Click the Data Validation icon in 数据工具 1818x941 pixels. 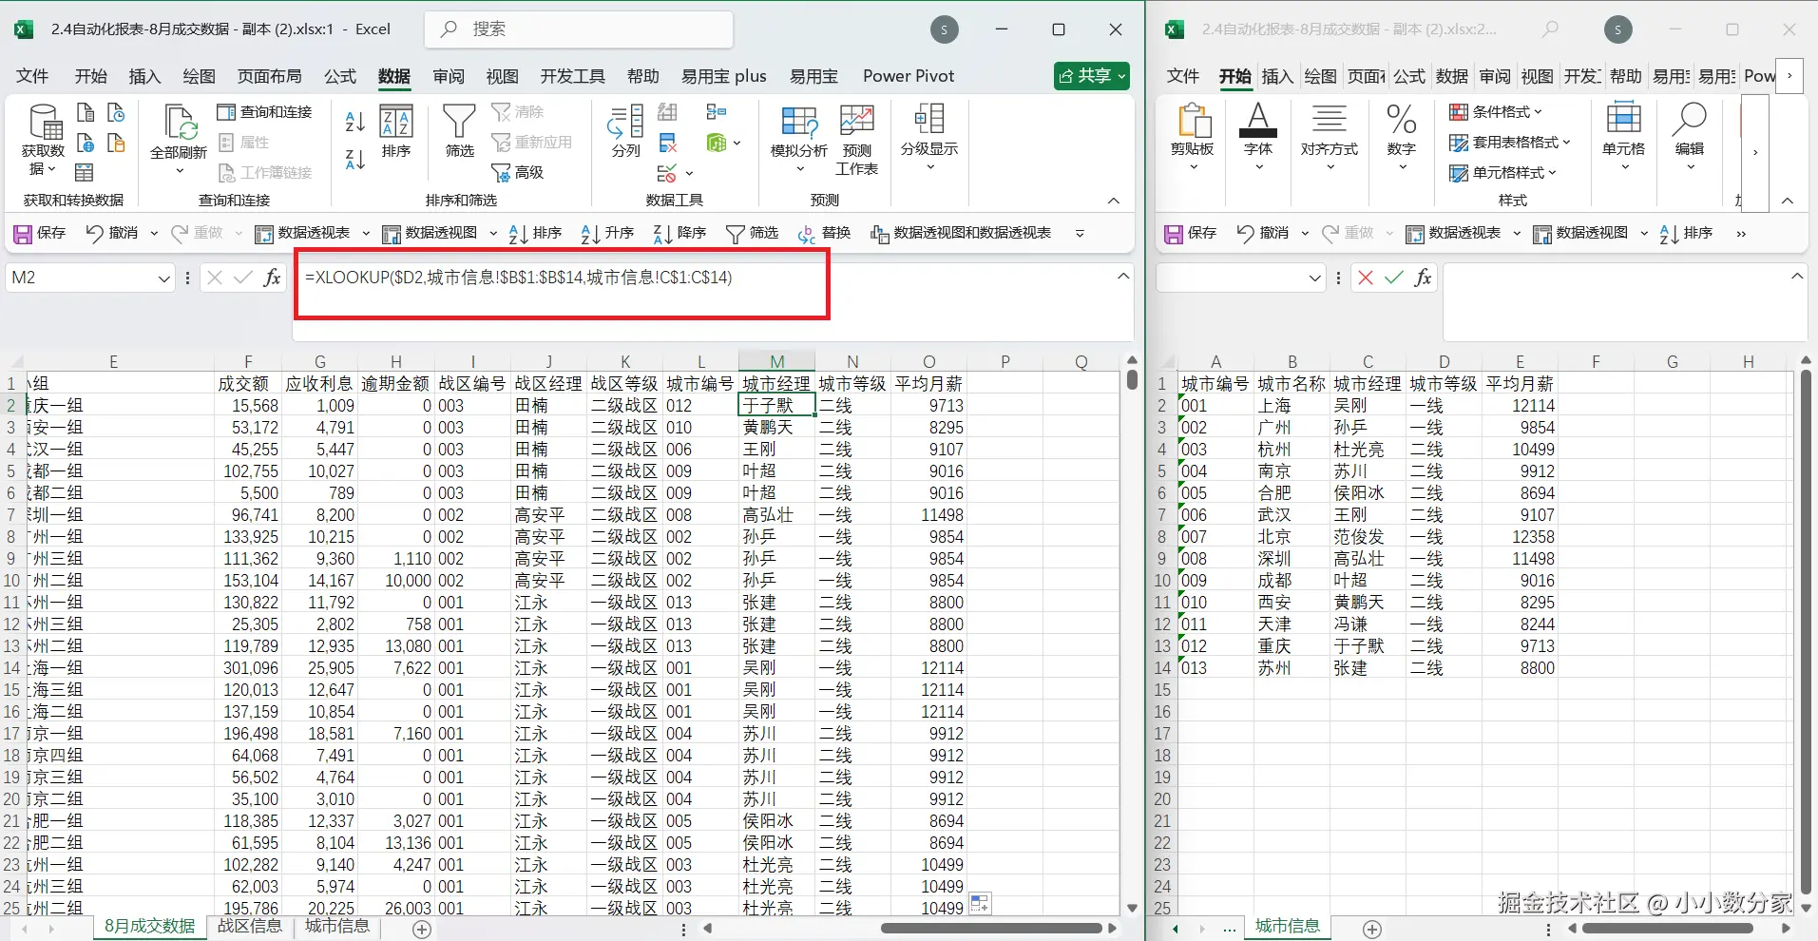(x=667, y=173)
